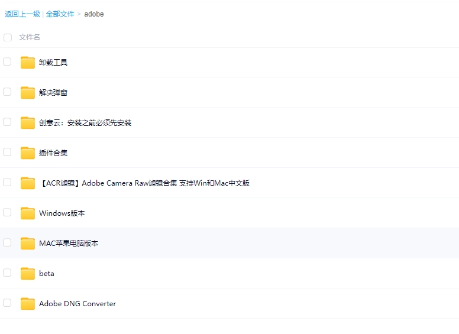459x334 pixels.
Task: Tick the checkbox for ACR滤镜 folder
Action: (x=7, y=182)
